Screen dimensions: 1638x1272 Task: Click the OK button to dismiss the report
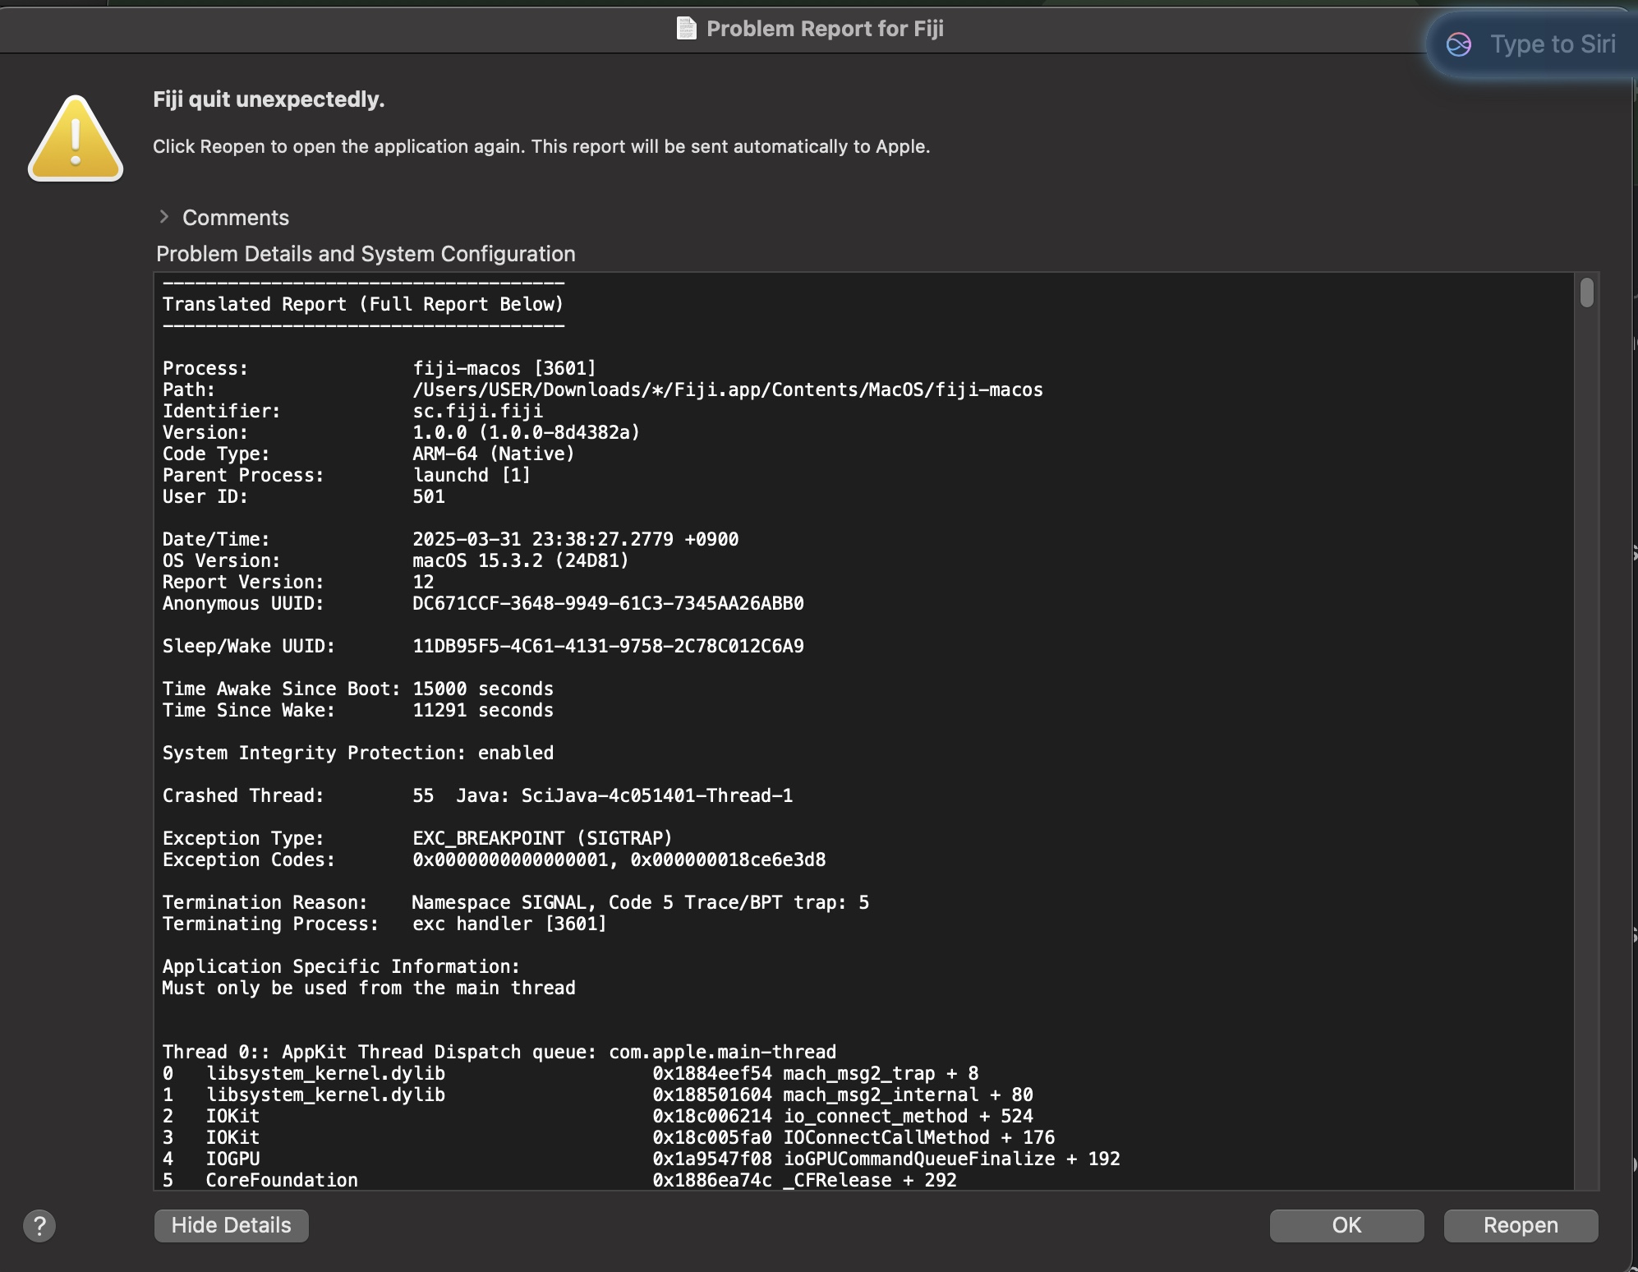tap(1346, 1225)
